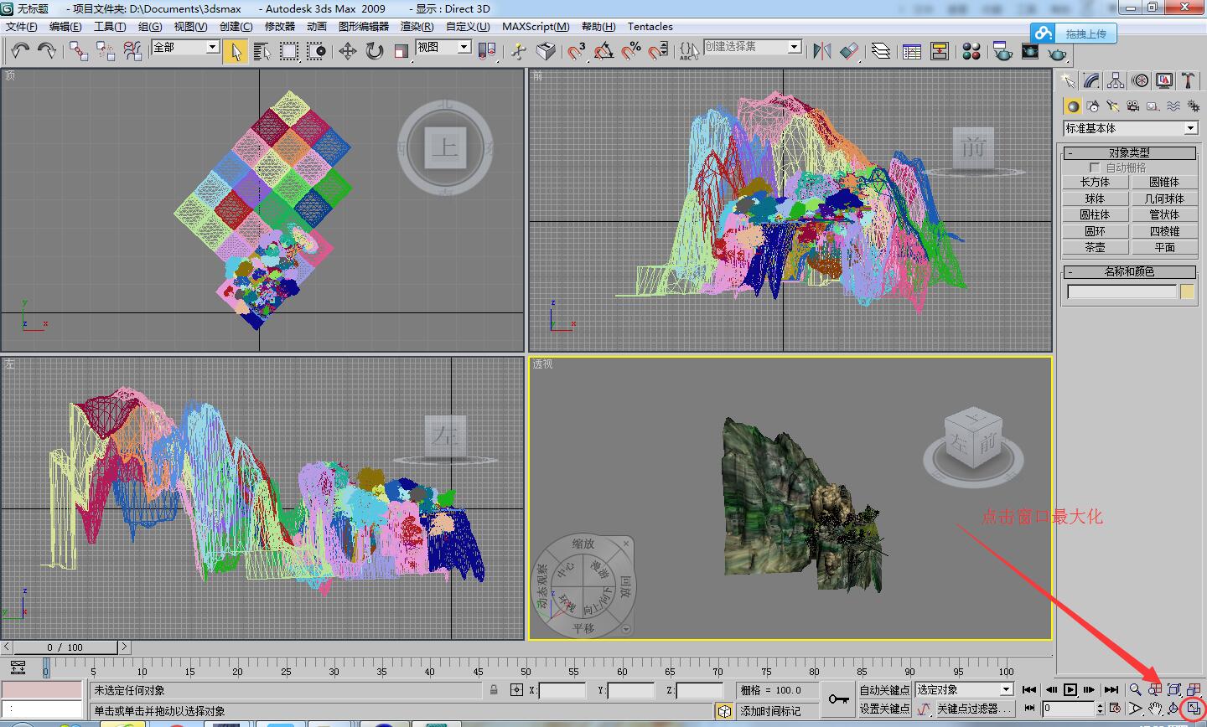The height and width of the screenshot is (727, 1207).
Task: Toggle the 自动关键点 auto key button
Action: coord(884,690)
